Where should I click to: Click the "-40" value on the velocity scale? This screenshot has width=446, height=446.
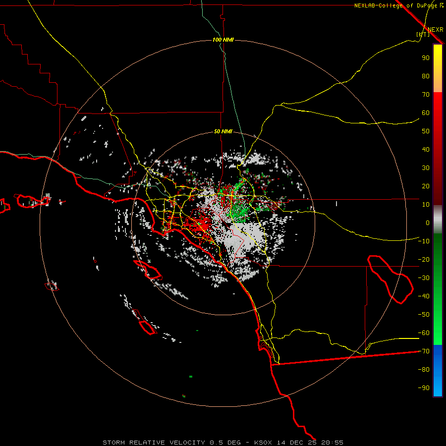coord(424,296)
